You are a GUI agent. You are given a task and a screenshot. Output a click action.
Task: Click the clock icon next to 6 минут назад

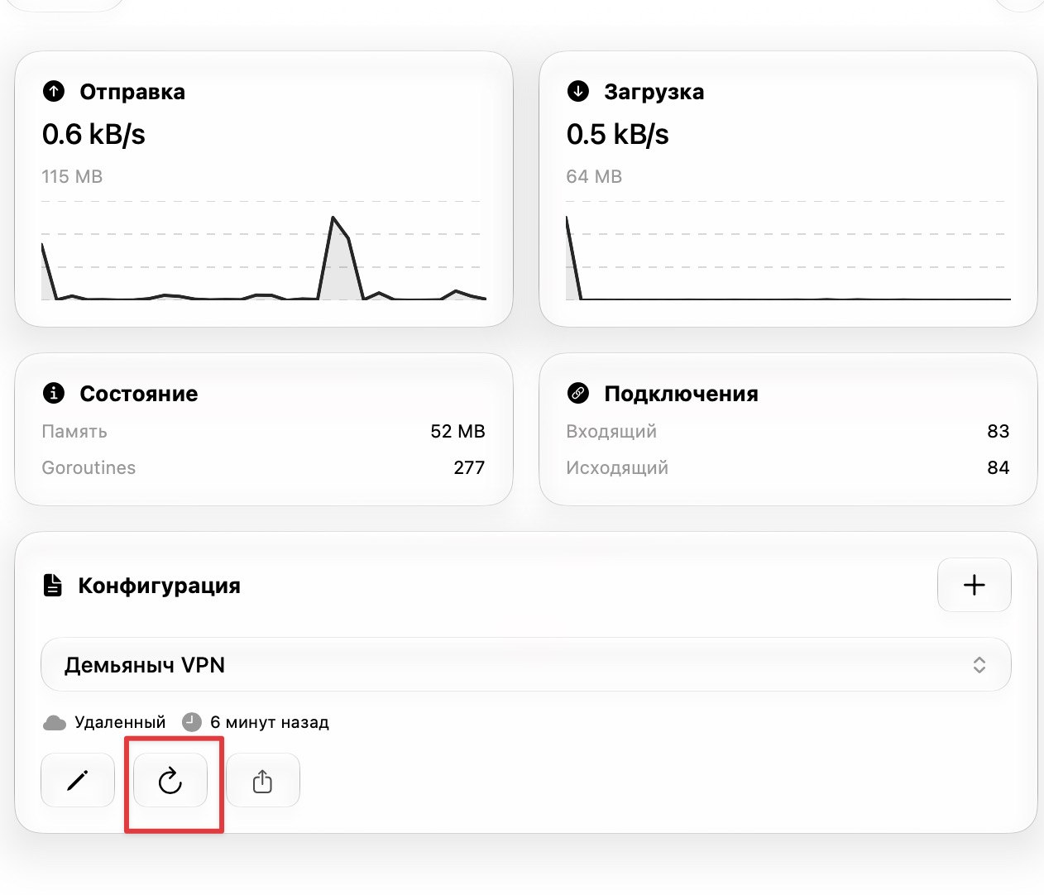pyautogui.click(x=192, y=722)
